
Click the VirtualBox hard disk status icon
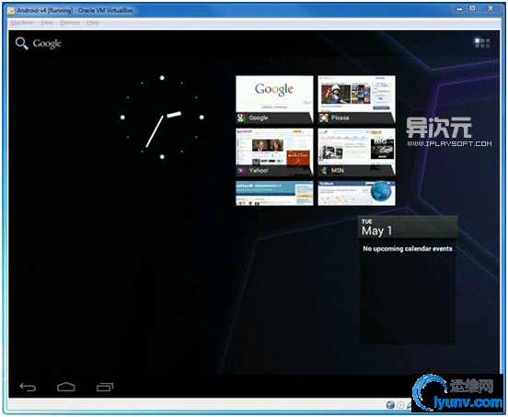tap(390, 405)
